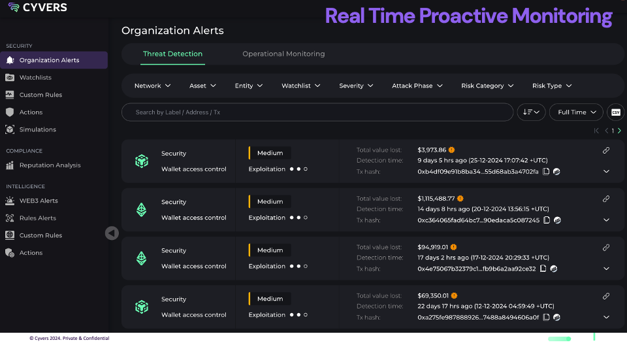Collapse the sidebar with the arrow button

click(112, 233)
